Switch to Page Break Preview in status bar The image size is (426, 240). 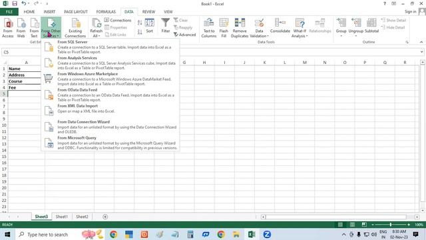(364, 225)
